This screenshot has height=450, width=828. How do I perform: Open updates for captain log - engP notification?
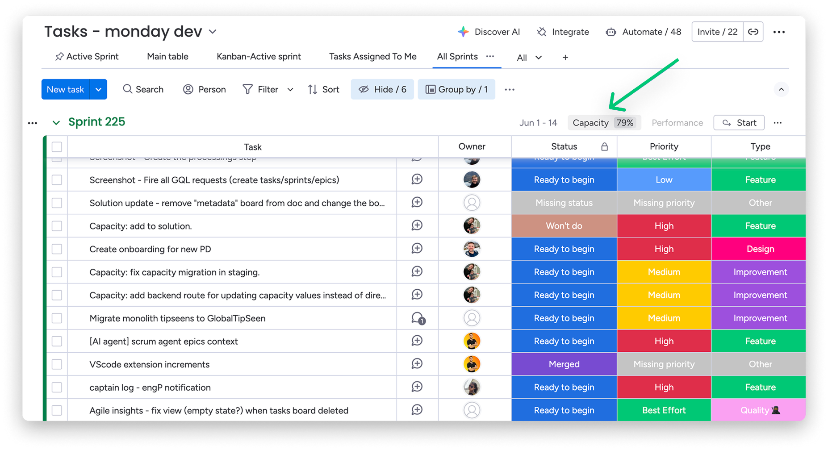[x=417, y=387]
